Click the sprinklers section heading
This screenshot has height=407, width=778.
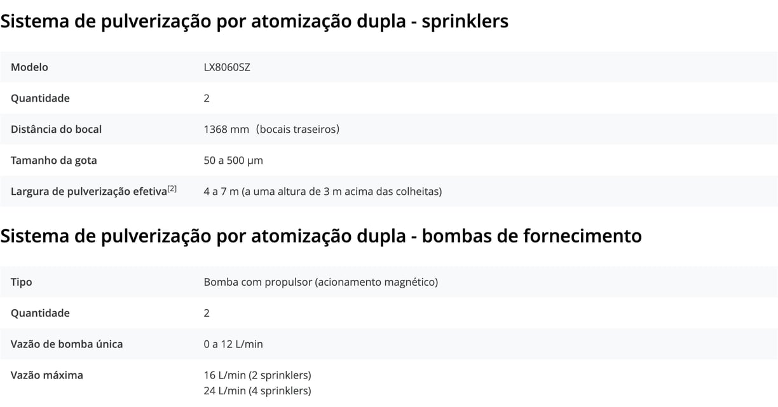[x=254, y=22]
